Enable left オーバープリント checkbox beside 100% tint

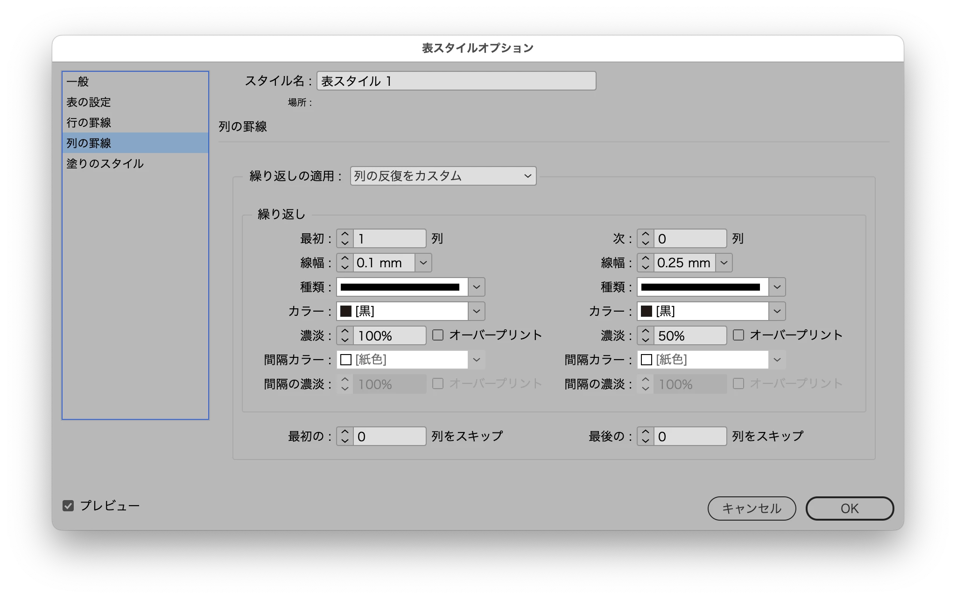coord(437,335)
